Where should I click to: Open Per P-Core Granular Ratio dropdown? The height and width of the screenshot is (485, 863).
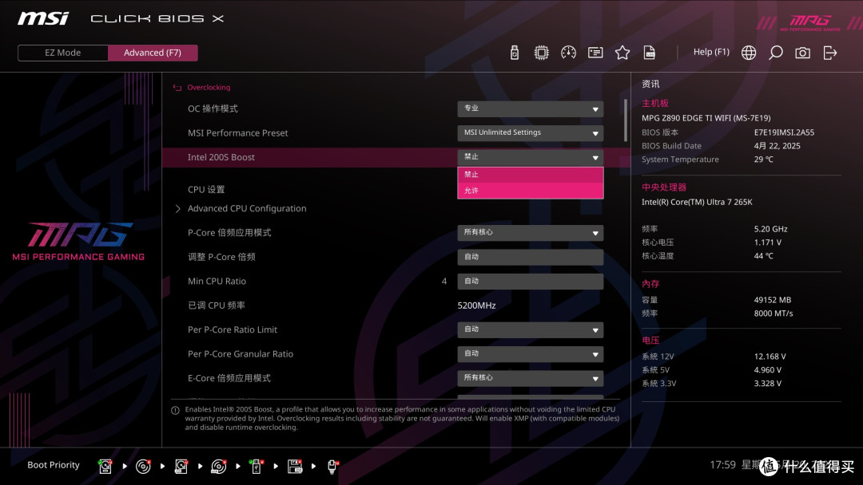530,354
